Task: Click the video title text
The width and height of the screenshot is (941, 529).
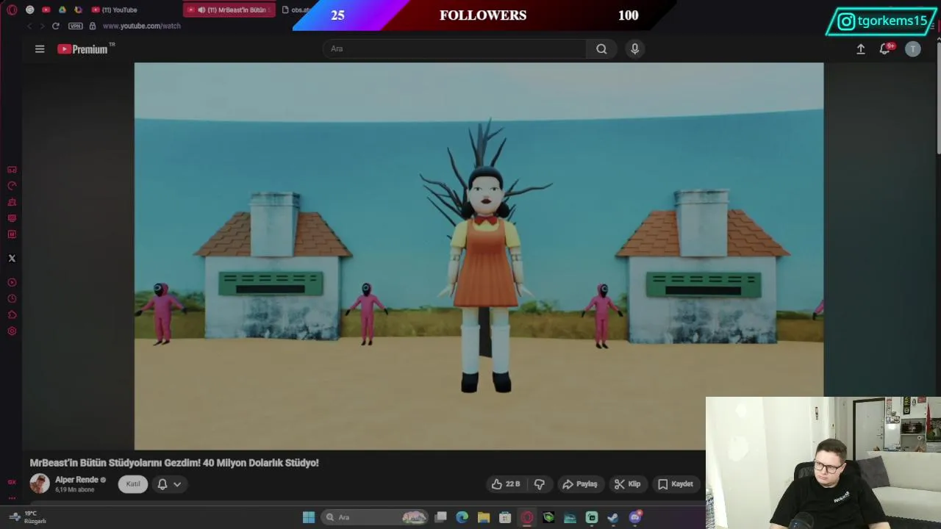Action: (174, 463)
